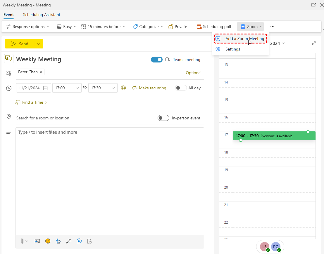Click the draw pen icon
This screenshot has height=254, width=324.
69,241
